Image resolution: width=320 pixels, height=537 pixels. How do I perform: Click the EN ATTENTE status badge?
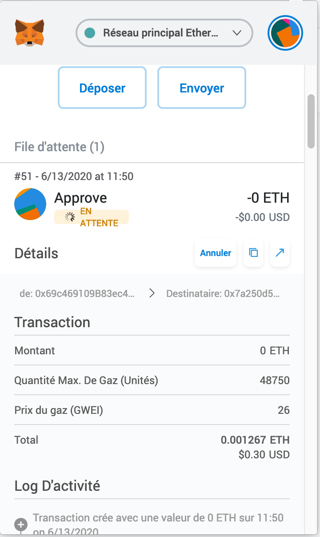point(92,217)
